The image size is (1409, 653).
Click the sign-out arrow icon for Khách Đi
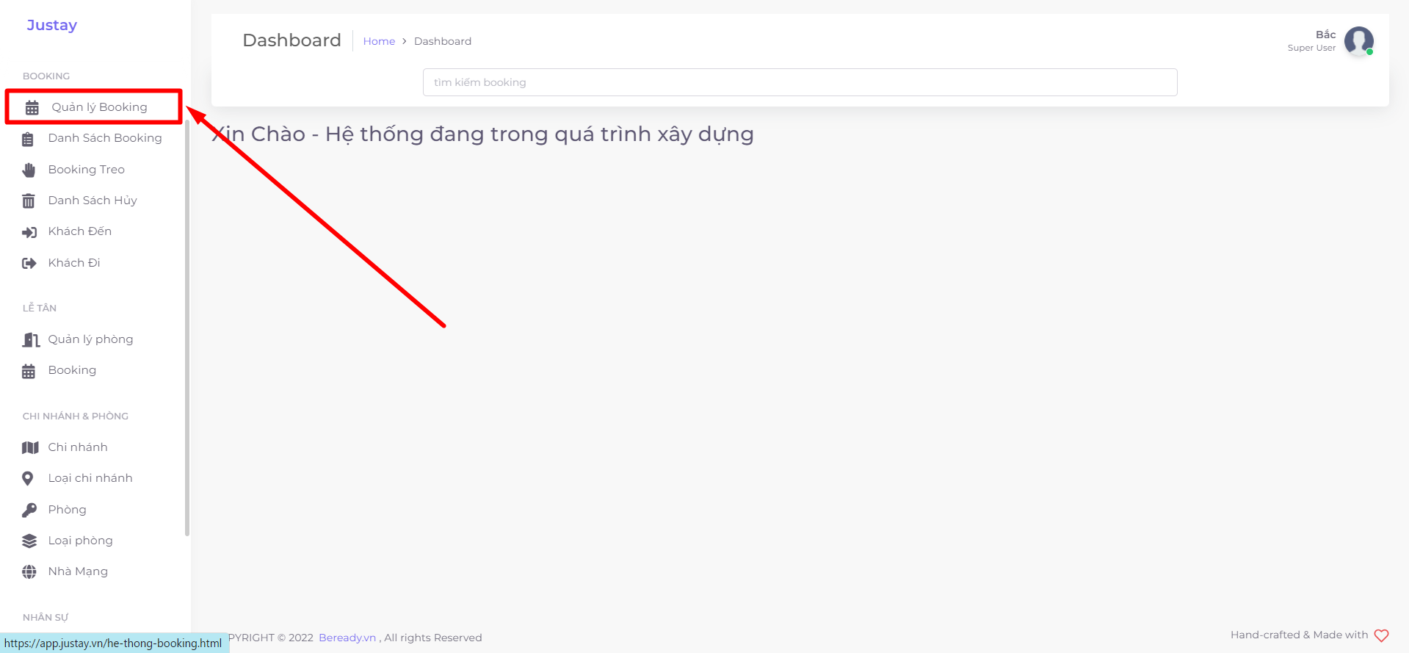click(x=29, y=263)
